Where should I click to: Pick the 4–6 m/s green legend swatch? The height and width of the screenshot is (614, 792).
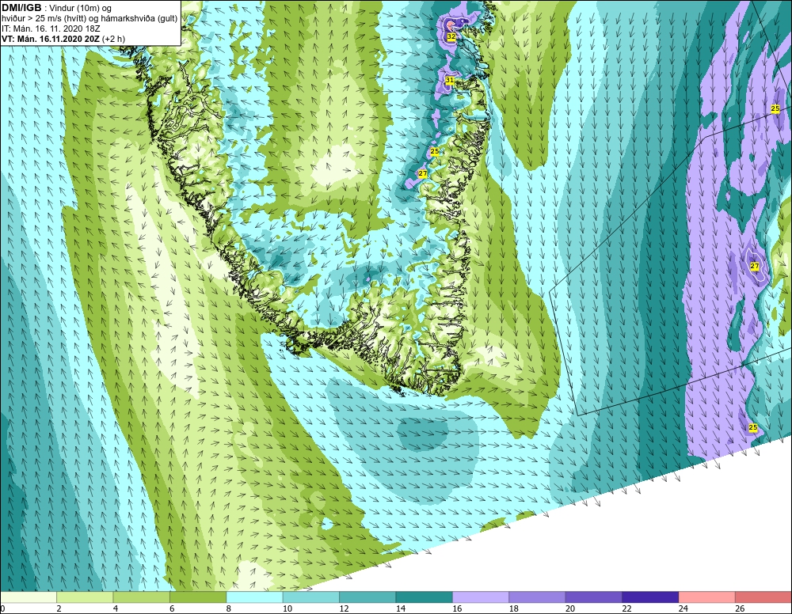(x=142, y=597)
